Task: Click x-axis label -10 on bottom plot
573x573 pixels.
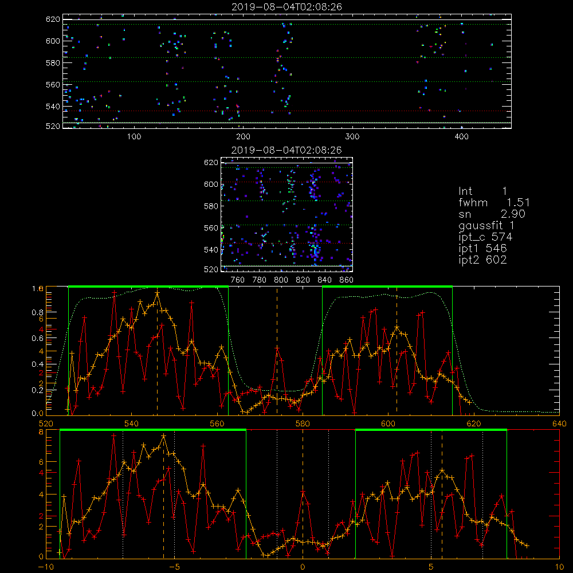Action: [46, 567]
